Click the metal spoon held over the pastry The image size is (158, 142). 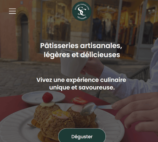point(95,109)
